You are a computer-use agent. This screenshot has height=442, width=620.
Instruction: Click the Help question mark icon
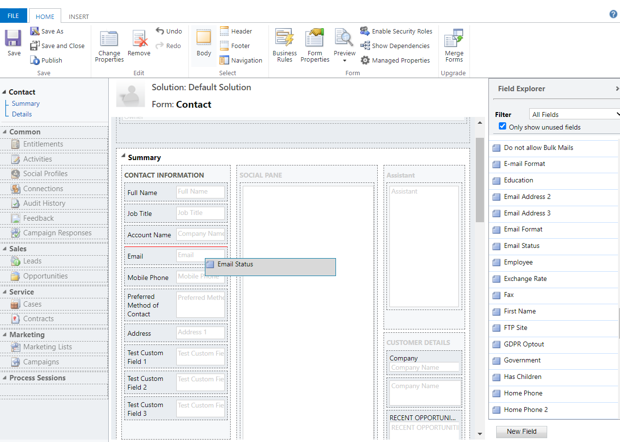(x=613, y=14)
